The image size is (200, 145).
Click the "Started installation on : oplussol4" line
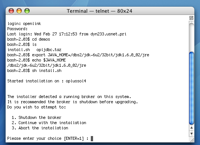[47, 81]
